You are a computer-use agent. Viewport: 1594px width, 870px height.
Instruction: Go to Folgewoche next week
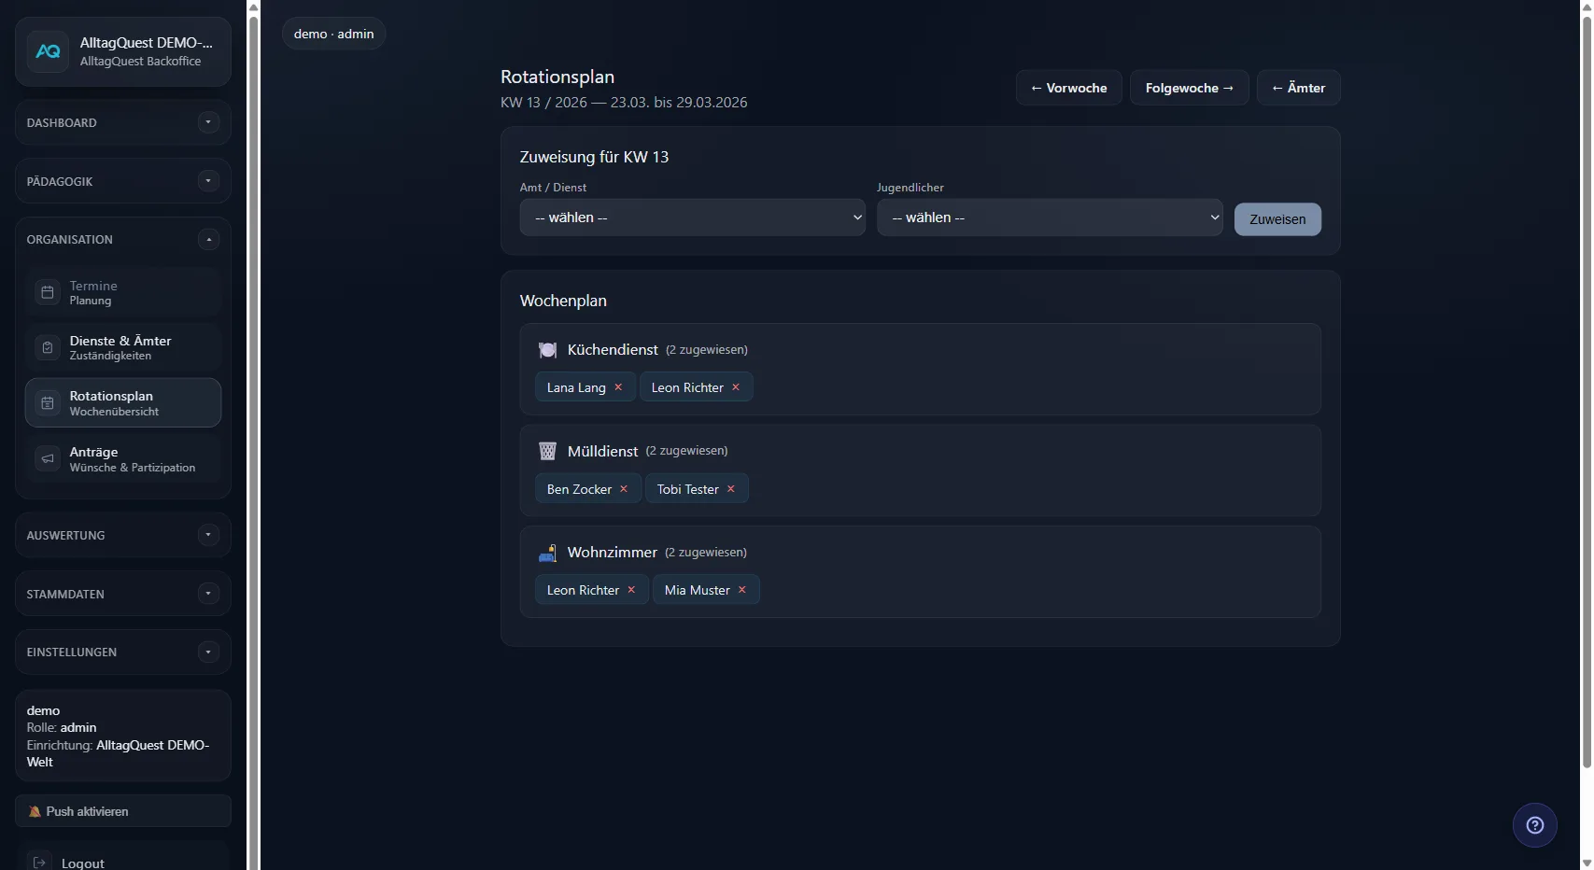coord(1189,88)
